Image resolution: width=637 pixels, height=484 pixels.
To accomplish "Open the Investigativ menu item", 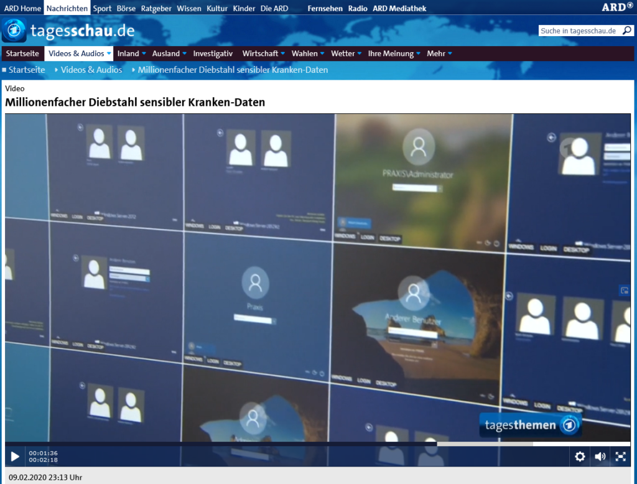I will [213, 54].
